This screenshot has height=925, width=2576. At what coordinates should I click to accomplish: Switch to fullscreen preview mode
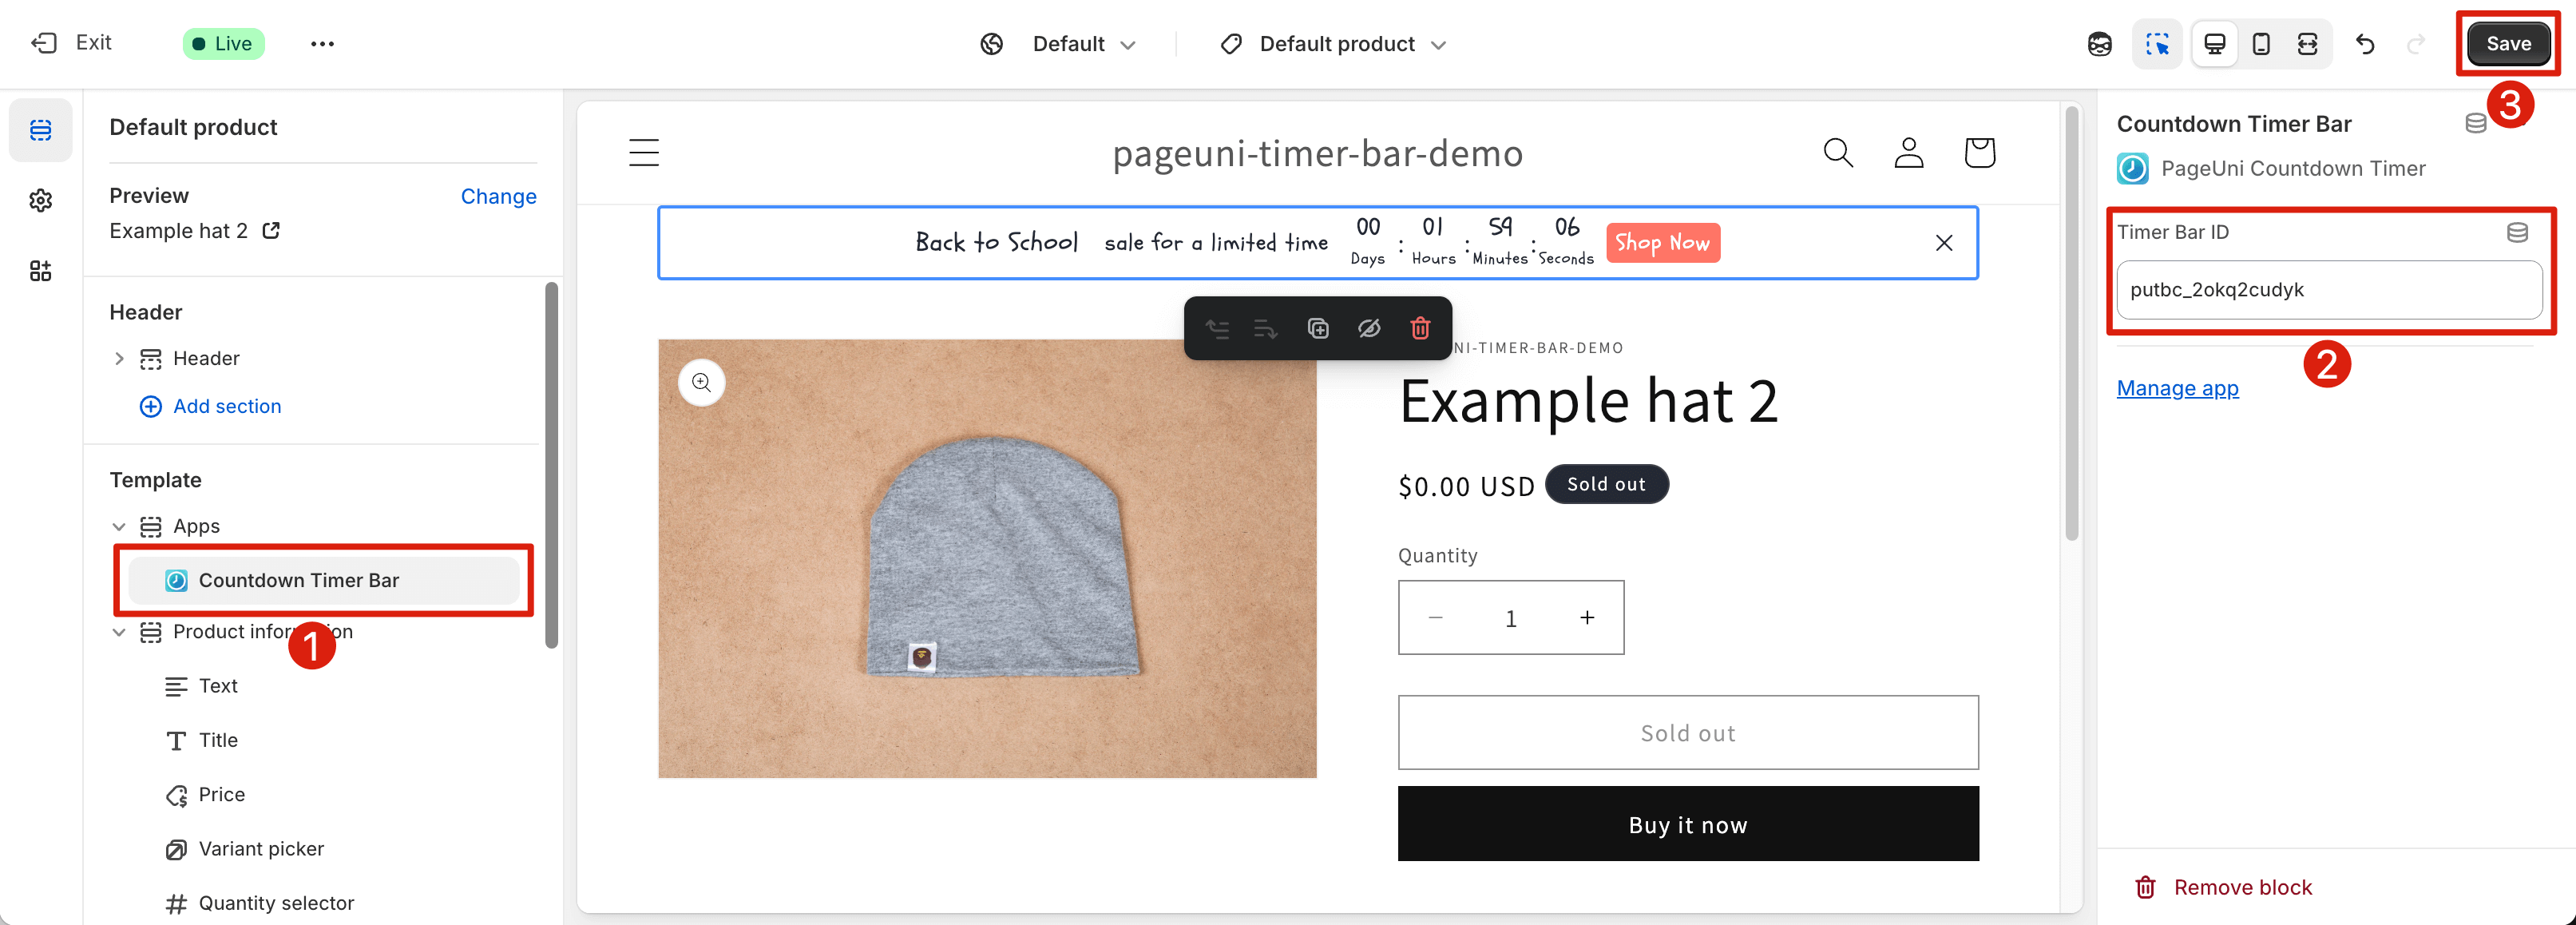tap(2307, 44)
